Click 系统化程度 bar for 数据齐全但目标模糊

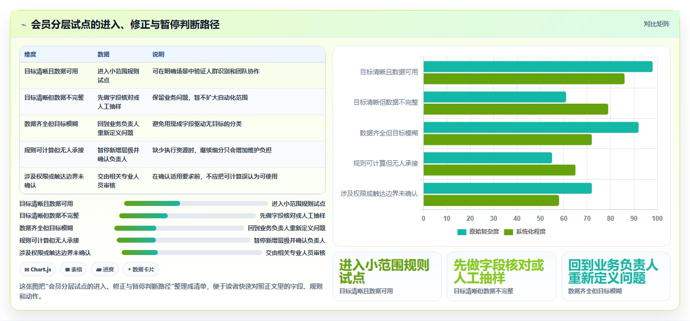(507, 139)
